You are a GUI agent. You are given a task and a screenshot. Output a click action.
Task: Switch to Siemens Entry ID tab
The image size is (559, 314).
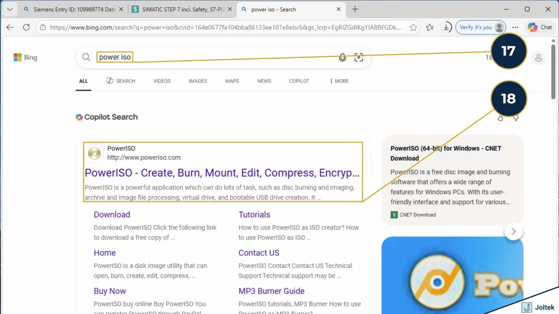(x=70, y=9)
